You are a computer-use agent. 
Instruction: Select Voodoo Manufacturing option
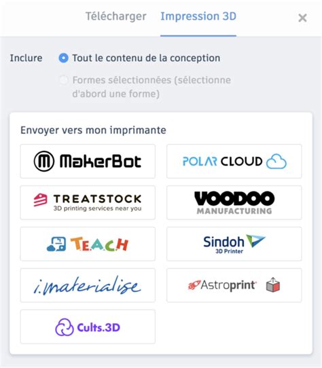click(x=234, y=202)
